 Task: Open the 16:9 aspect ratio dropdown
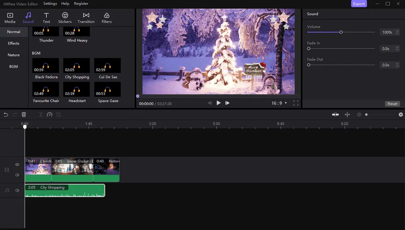279,103
